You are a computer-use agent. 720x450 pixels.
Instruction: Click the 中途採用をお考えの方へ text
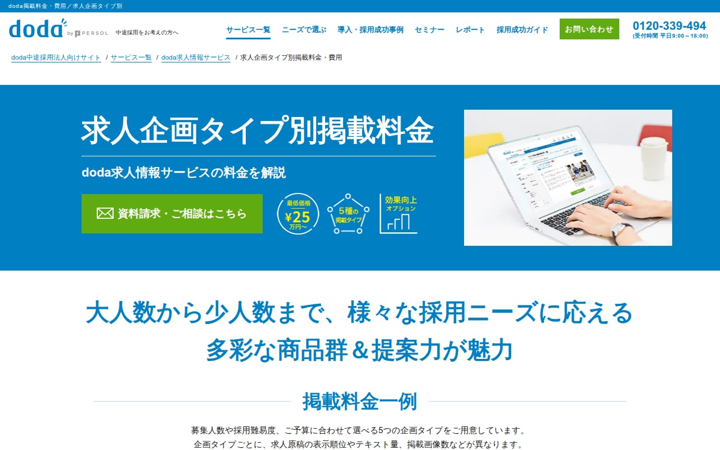[x=147, y=33]
